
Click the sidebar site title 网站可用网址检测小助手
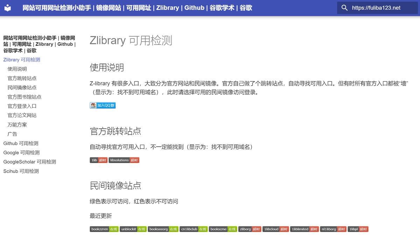coord(39,44)
